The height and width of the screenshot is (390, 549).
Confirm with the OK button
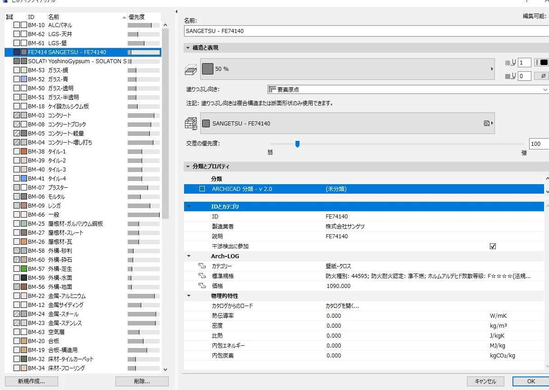(x=531, y=381)
